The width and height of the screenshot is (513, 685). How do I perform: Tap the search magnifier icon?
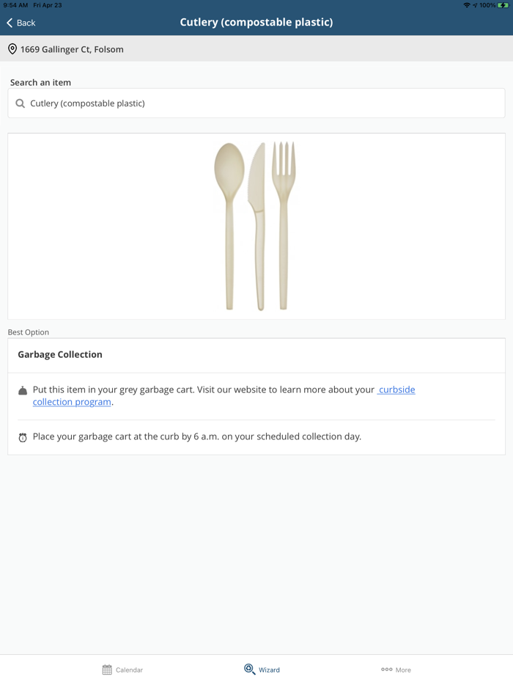click(21, 103)
